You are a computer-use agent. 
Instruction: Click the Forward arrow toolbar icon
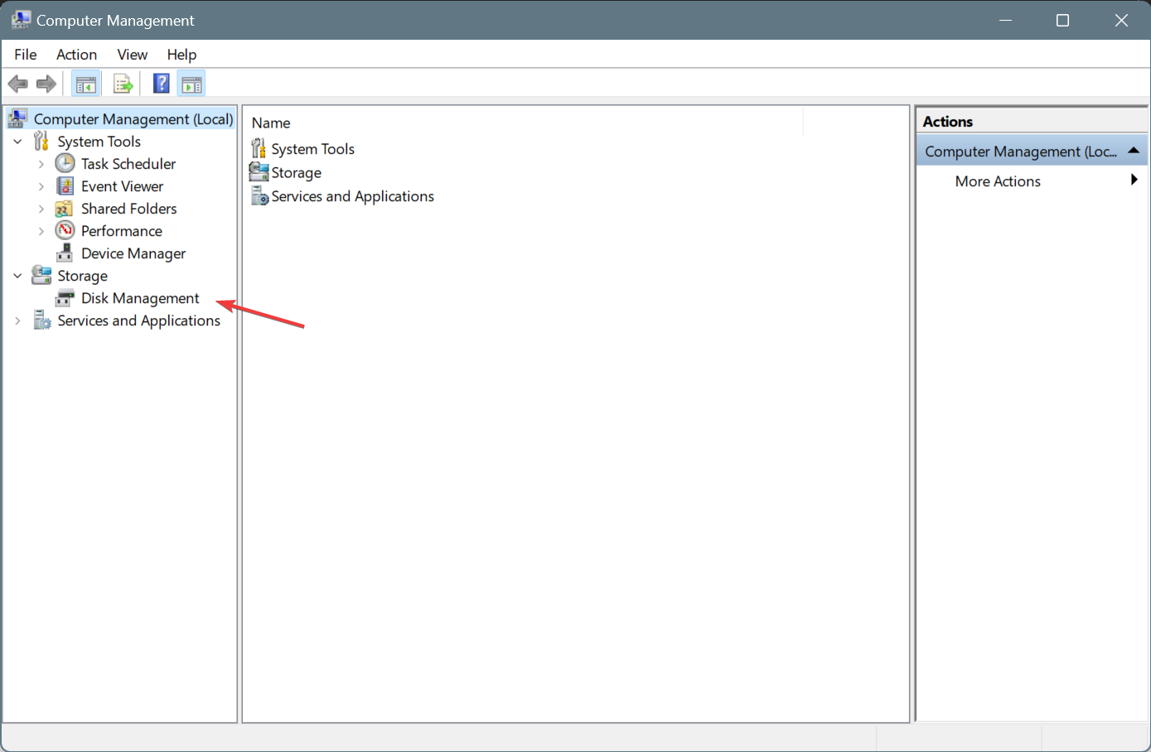pyautogui.click(x=46, y=84)
